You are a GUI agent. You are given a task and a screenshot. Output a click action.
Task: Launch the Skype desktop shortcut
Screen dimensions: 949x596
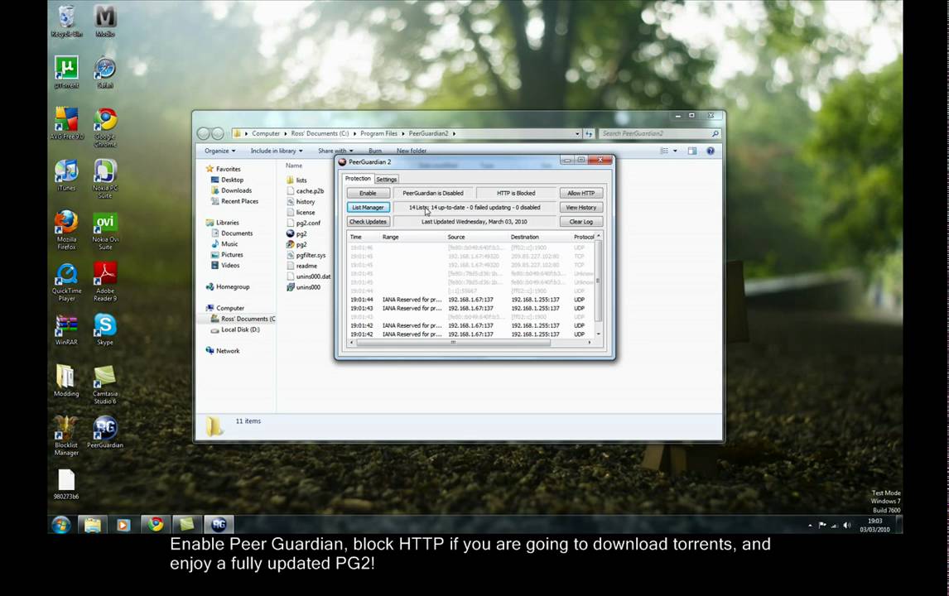[x=104, y=329]
